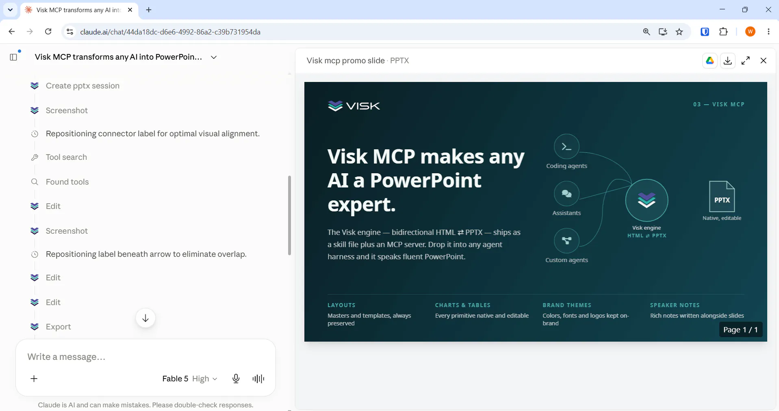Open the browser profile avatar W

coord(751,32)
